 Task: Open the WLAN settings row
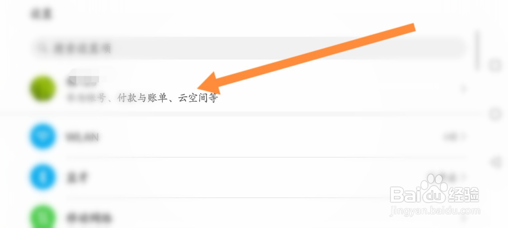click(248, 137)
